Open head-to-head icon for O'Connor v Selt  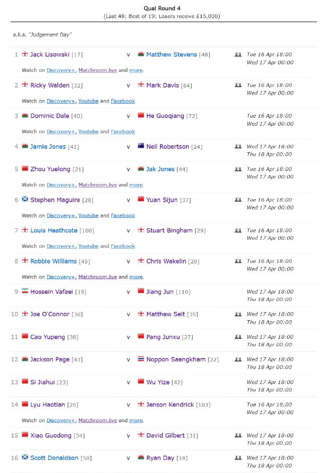(238, 314)
